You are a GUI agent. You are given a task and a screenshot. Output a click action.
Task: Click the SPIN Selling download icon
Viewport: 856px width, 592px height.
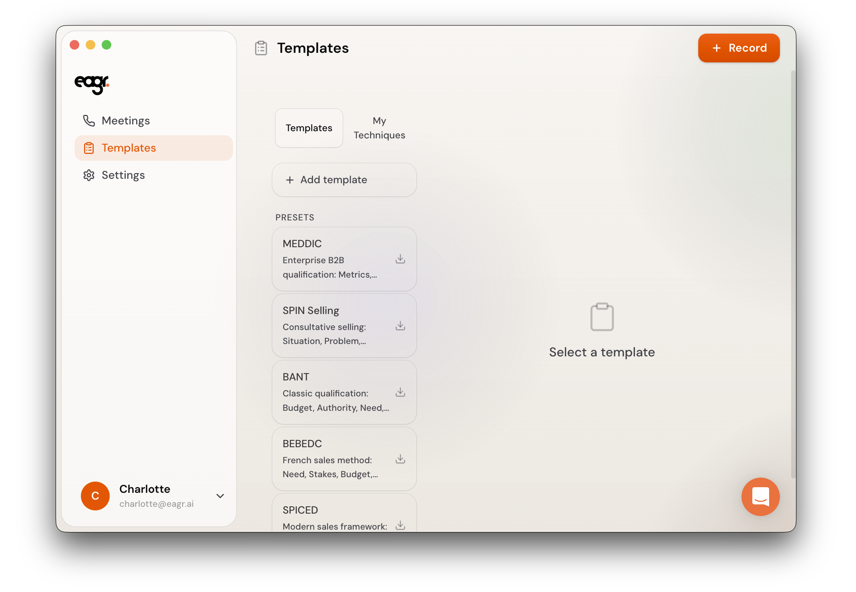coord(400,326)
